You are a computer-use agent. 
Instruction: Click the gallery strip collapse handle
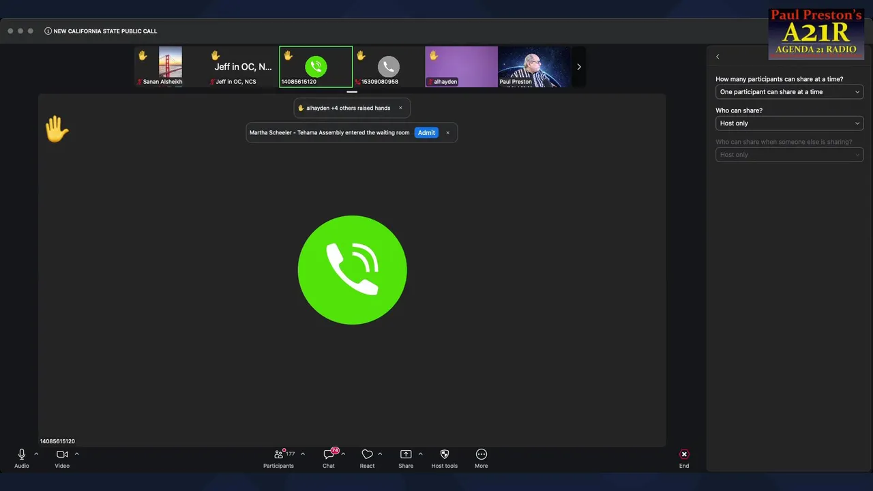pyautogui.click(x=352, y=91)
